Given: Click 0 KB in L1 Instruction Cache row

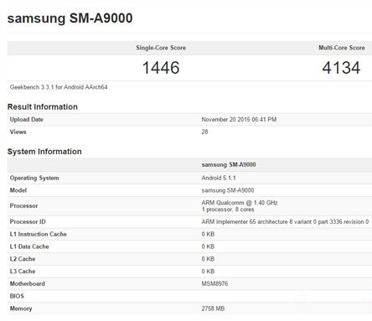Looking at the screenshot, I should (208, 234).
